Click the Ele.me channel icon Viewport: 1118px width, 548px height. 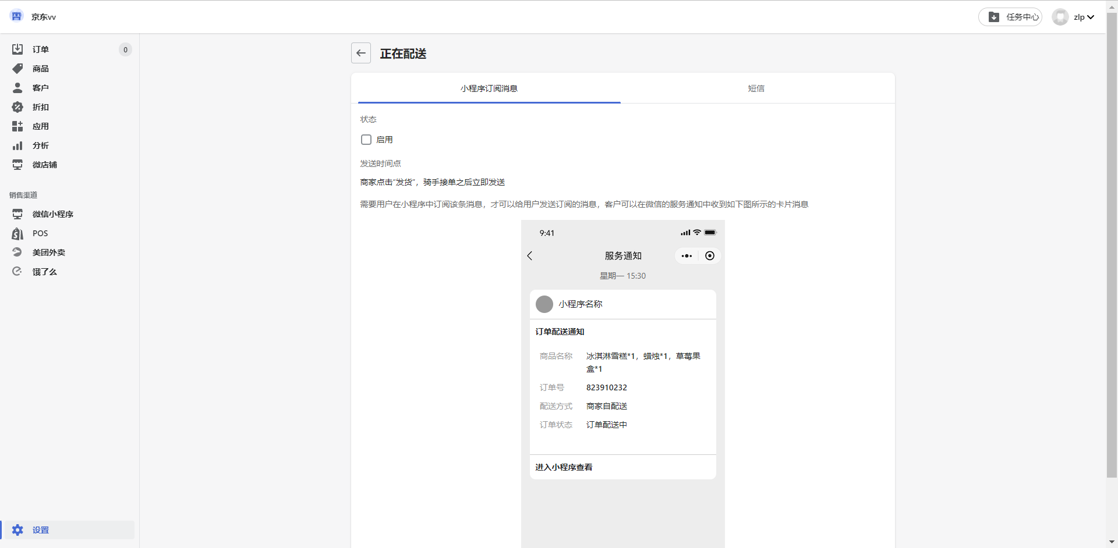[x=17, y=272]
